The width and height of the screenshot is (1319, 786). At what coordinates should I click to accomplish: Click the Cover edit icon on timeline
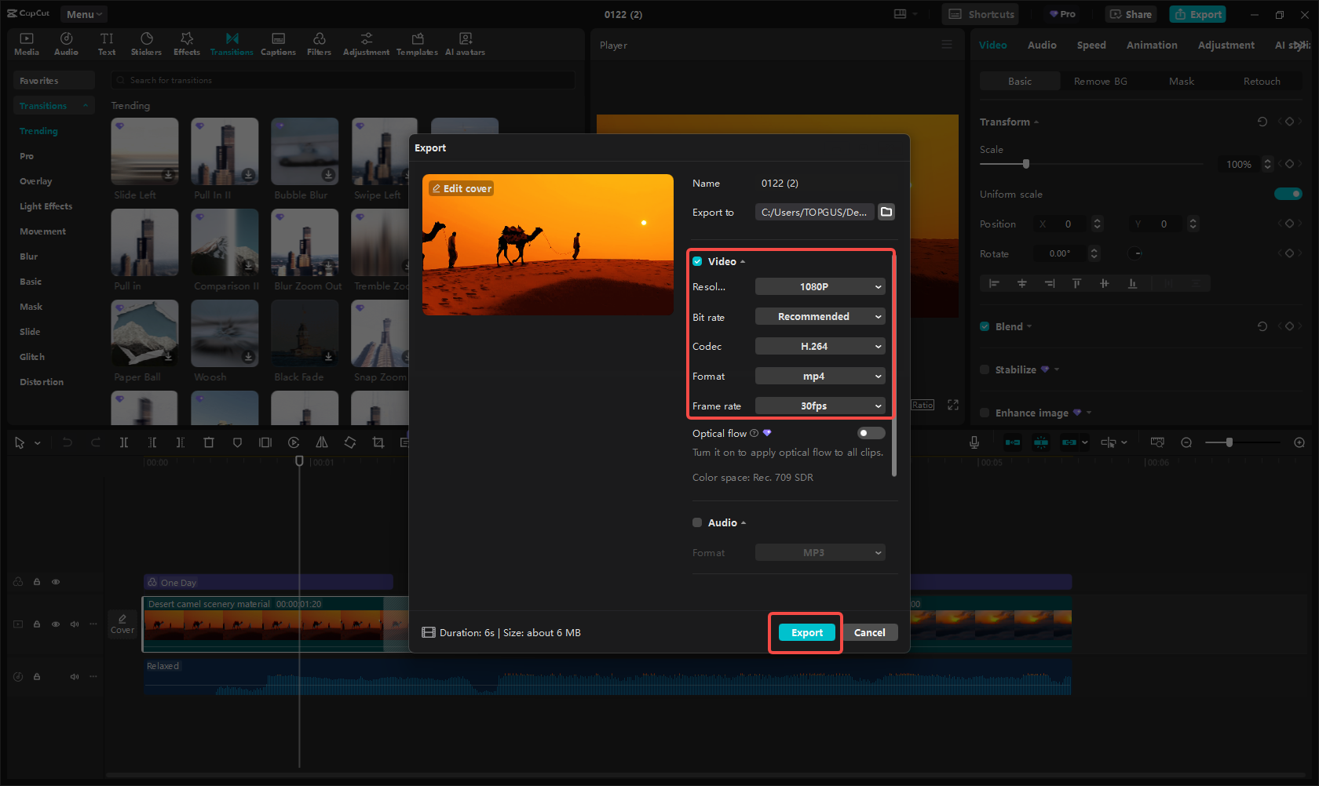(122, 624)
